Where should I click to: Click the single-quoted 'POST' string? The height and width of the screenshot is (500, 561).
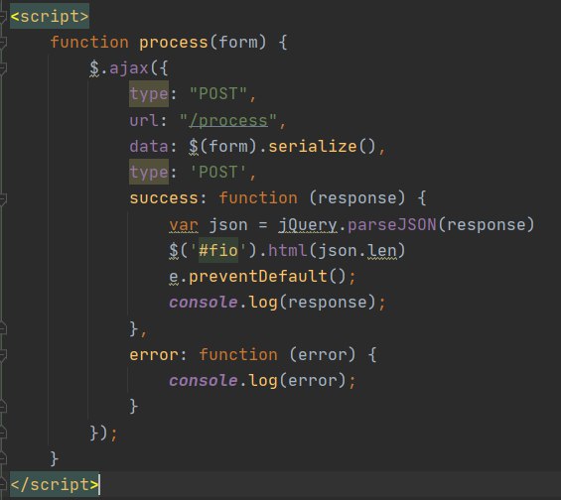coord(218,173)
